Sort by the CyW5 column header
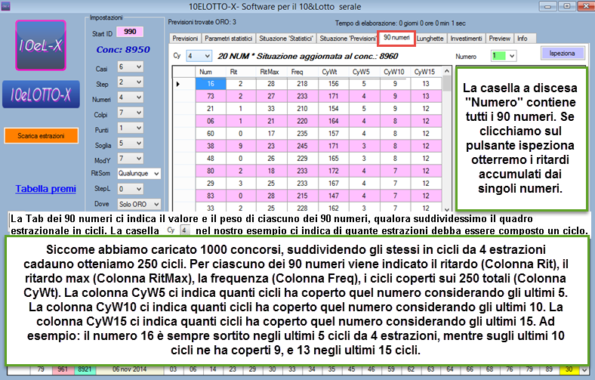The image size is (595, 380). 364,72
